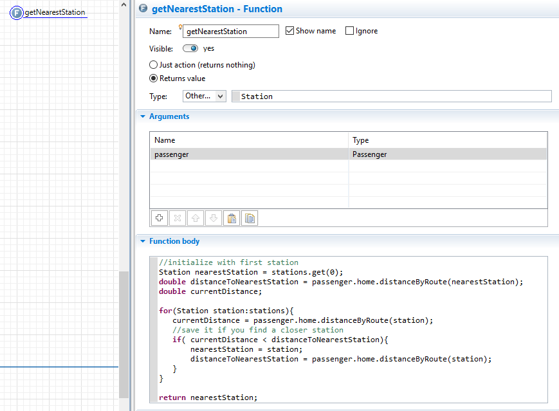Click the copy arguments icon
Image resolution: width=559 pixels, height=411 pixels.
click(249, 218)
